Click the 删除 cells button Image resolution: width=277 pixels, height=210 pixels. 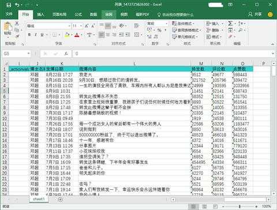(215, 30)
